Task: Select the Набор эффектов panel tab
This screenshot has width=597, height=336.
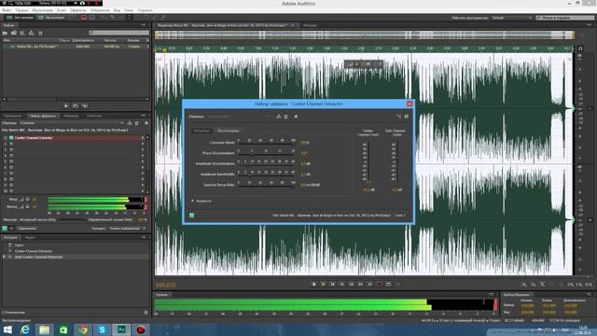Action: click(43, 116)
